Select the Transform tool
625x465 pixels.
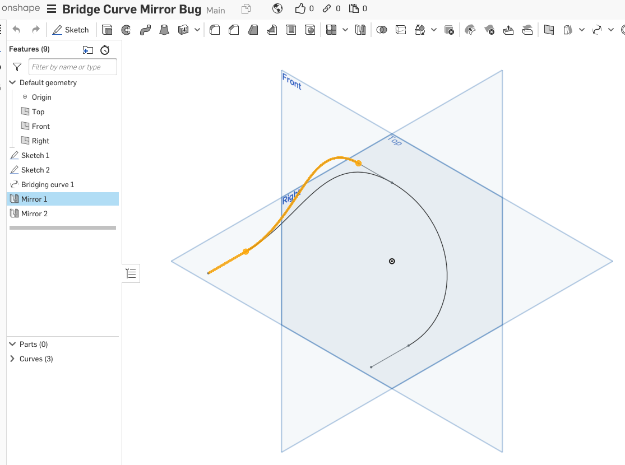[x=420, y=30]
